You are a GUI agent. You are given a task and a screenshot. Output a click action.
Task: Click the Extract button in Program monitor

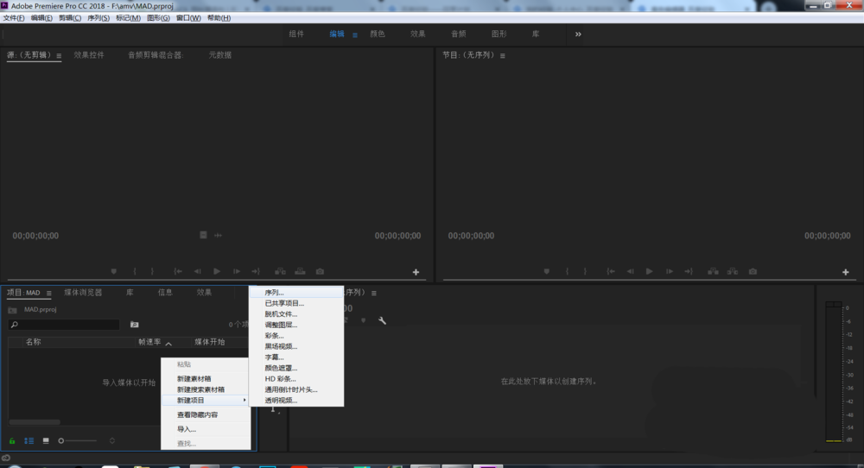(733, 271)
